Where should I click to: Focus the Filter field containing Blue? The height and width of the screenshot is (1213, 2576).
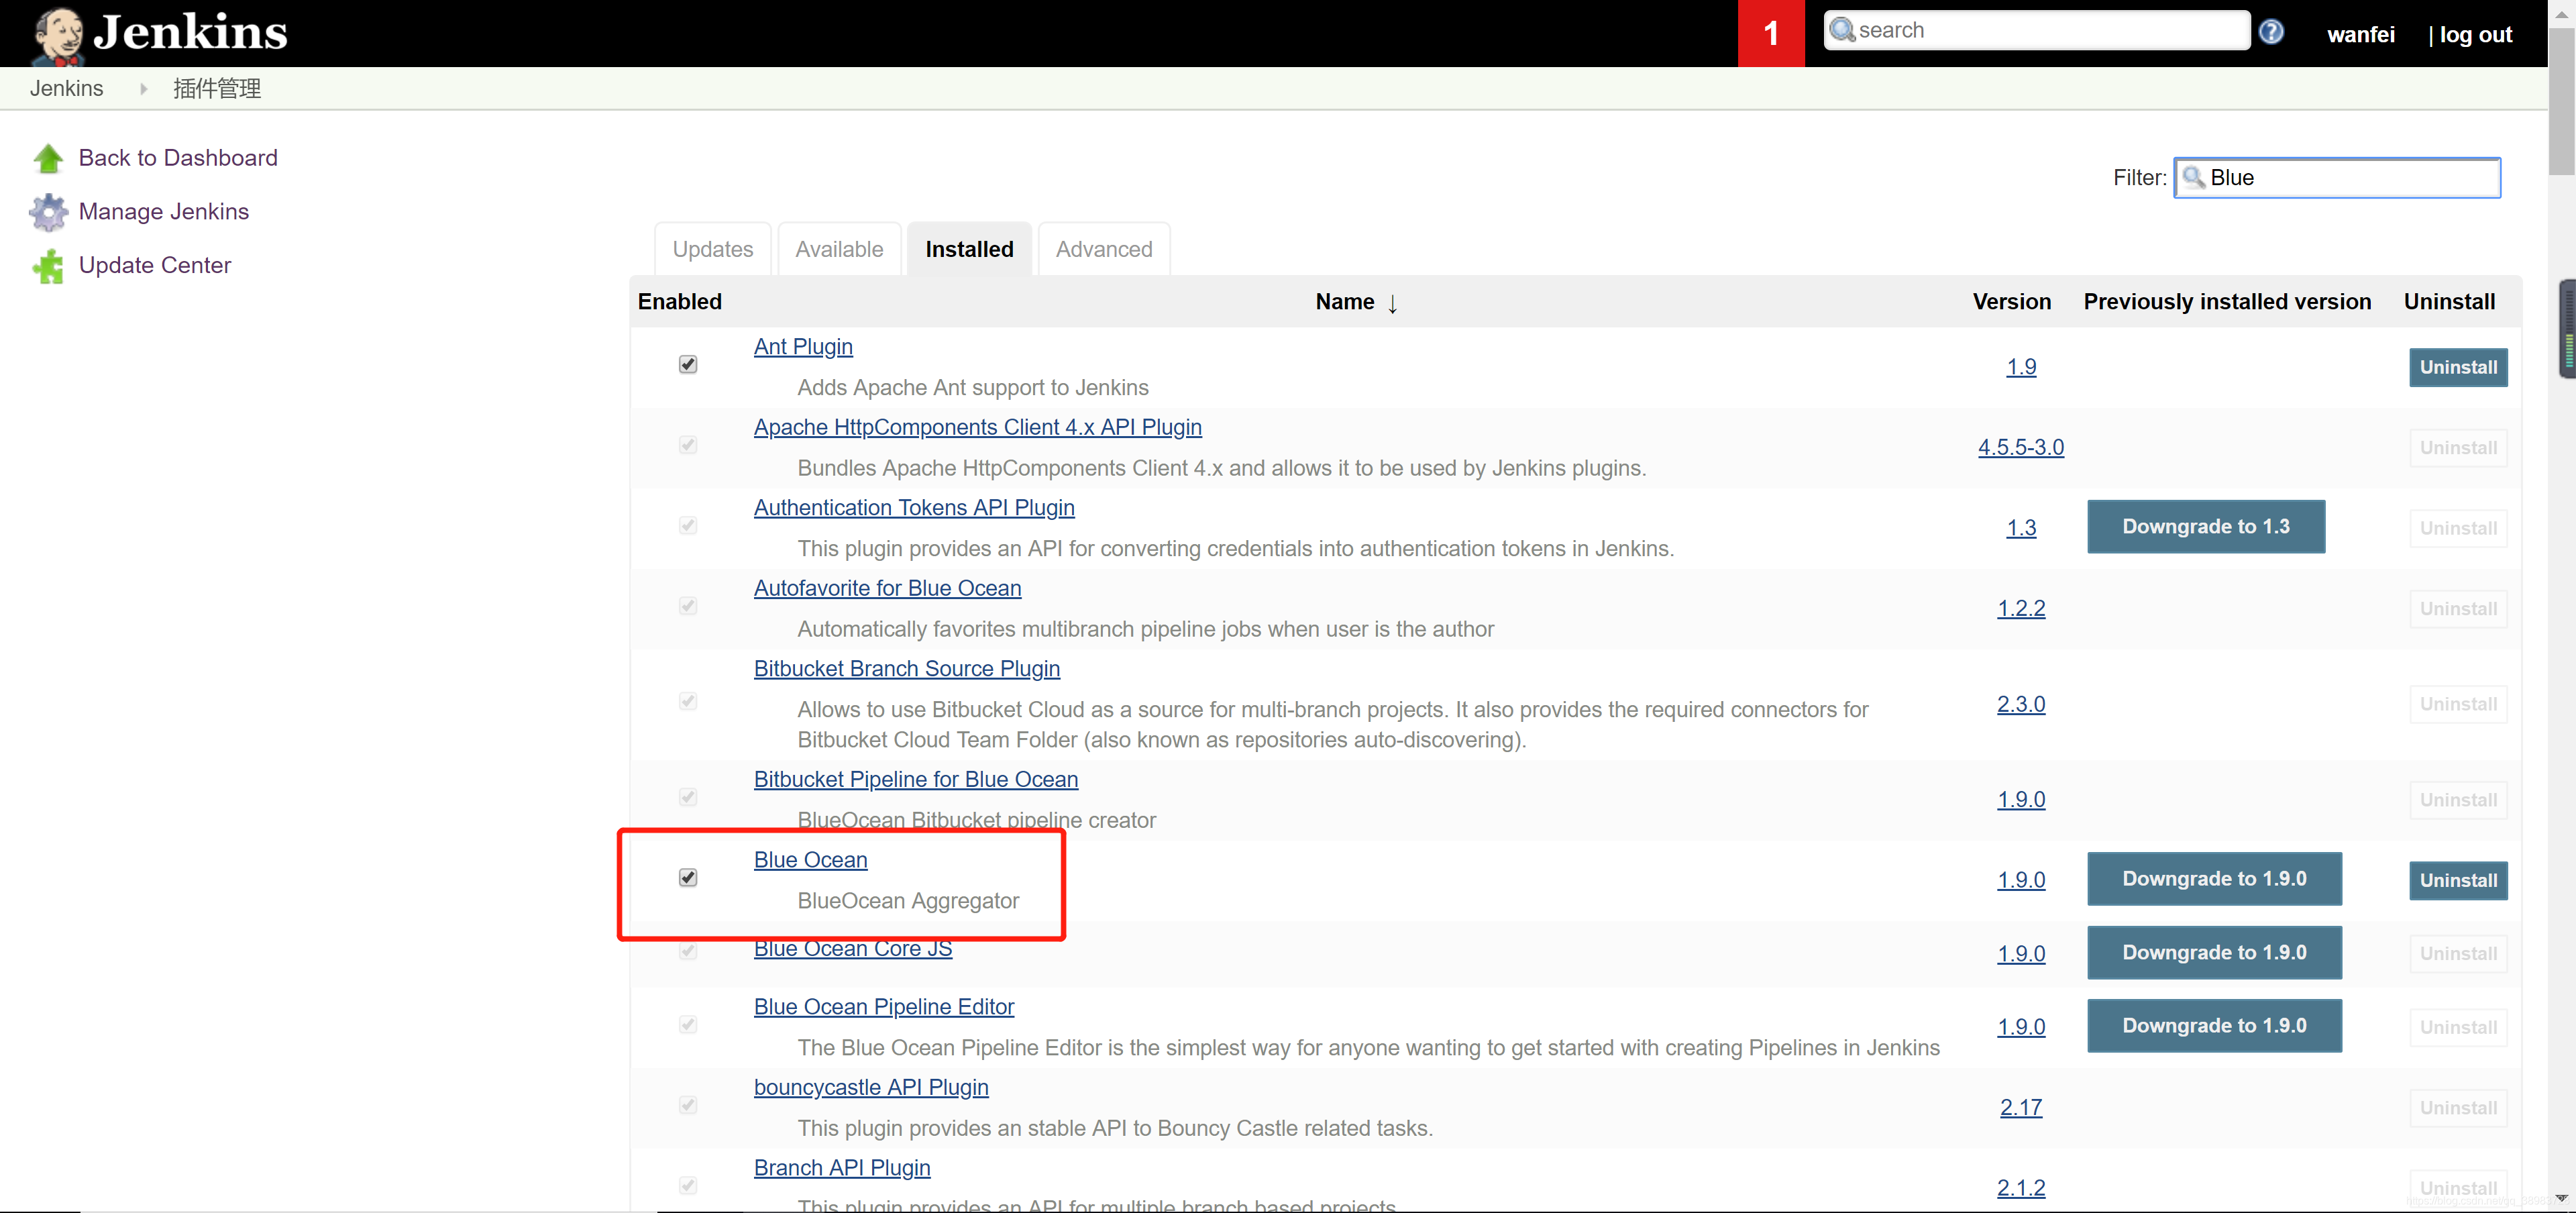[2350, 178]
